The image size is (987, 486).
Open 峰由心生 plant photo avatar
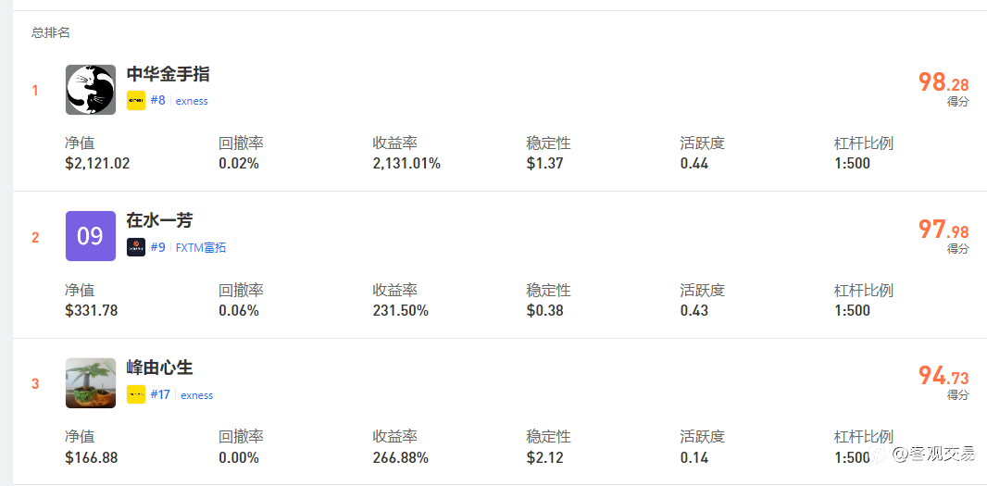91,383
